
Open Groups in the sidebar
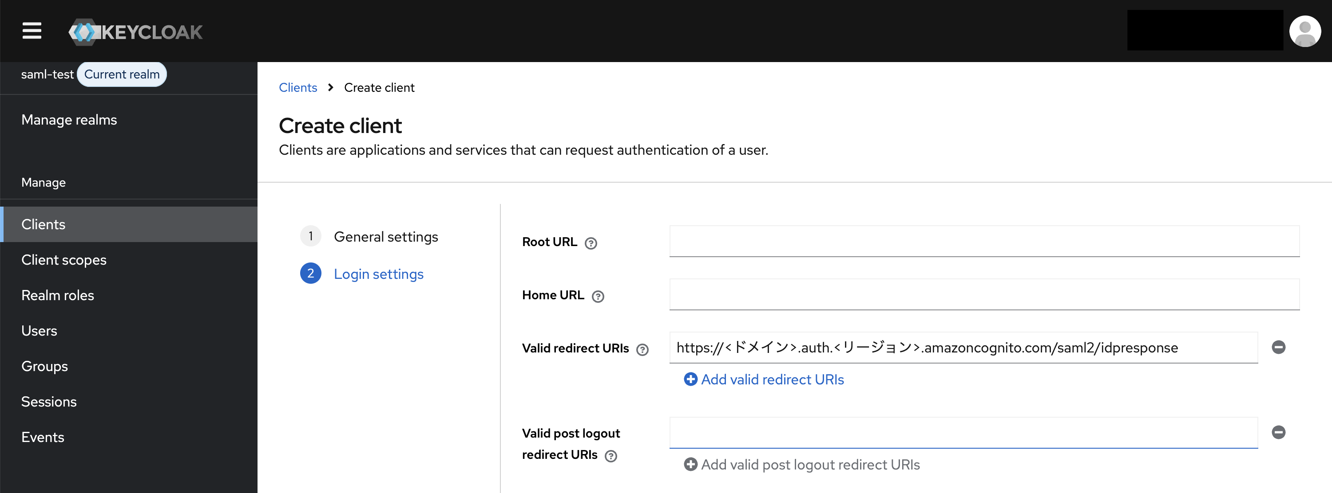129,367
